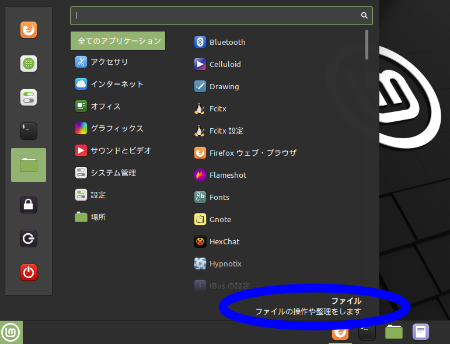
Task: Launch Firefox from the favorites sidebar
Action: [x=29, y=30]
